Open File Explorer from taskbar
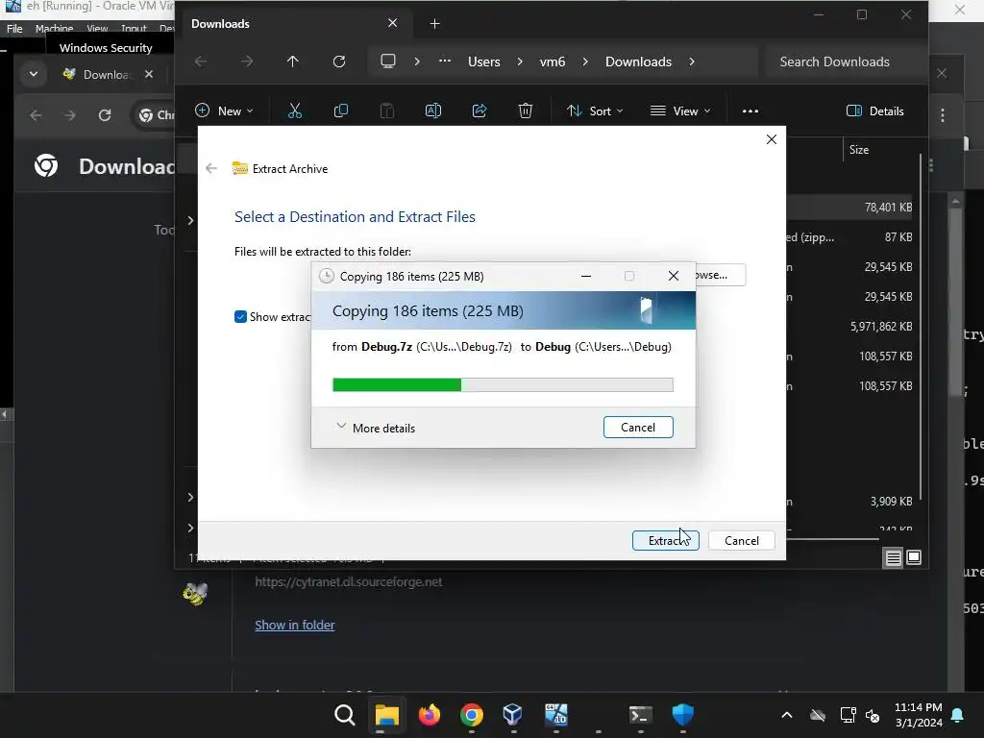Screen dimensions: 984x738 (387, 715)
